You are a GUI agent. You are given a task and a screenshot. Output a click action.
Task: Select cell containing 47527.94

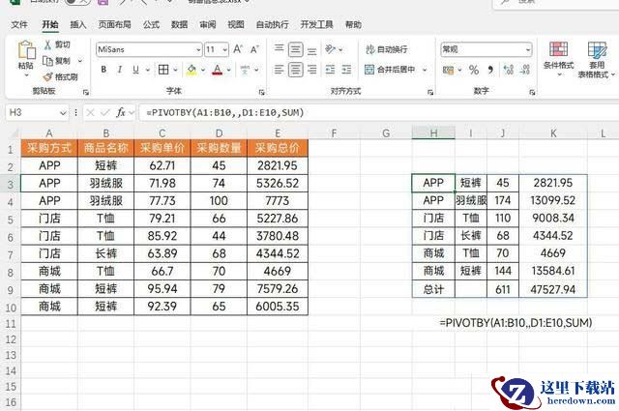click(x=552, y=289)
